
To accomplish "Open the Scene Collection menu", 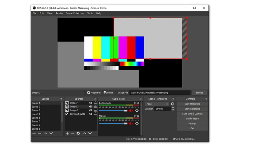I will [x=75, y=13].
